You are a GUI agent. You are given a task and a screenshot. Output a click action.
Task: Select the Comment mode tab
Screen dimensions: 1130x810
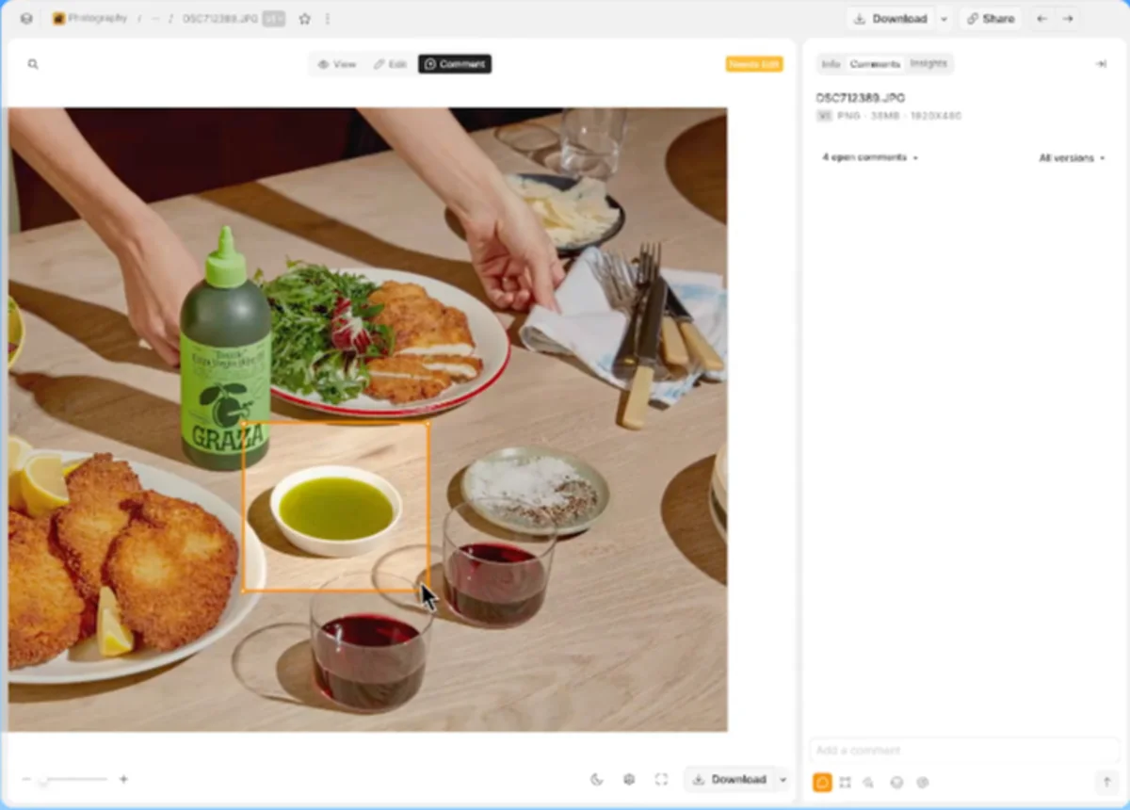tap(455, 64)
